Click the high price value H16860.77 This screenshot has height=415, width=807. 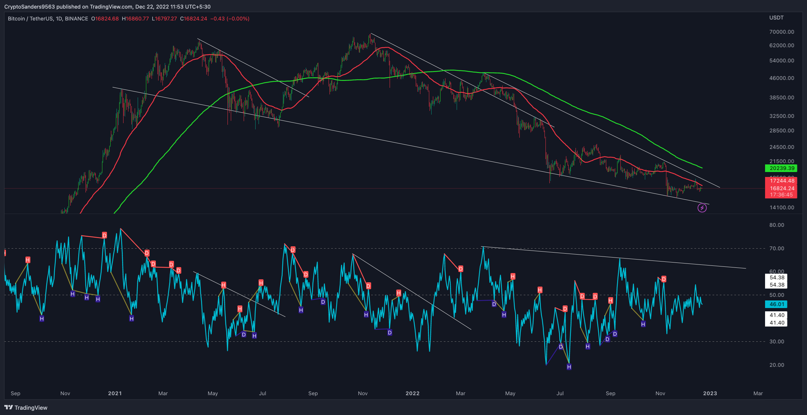[135, 18]
